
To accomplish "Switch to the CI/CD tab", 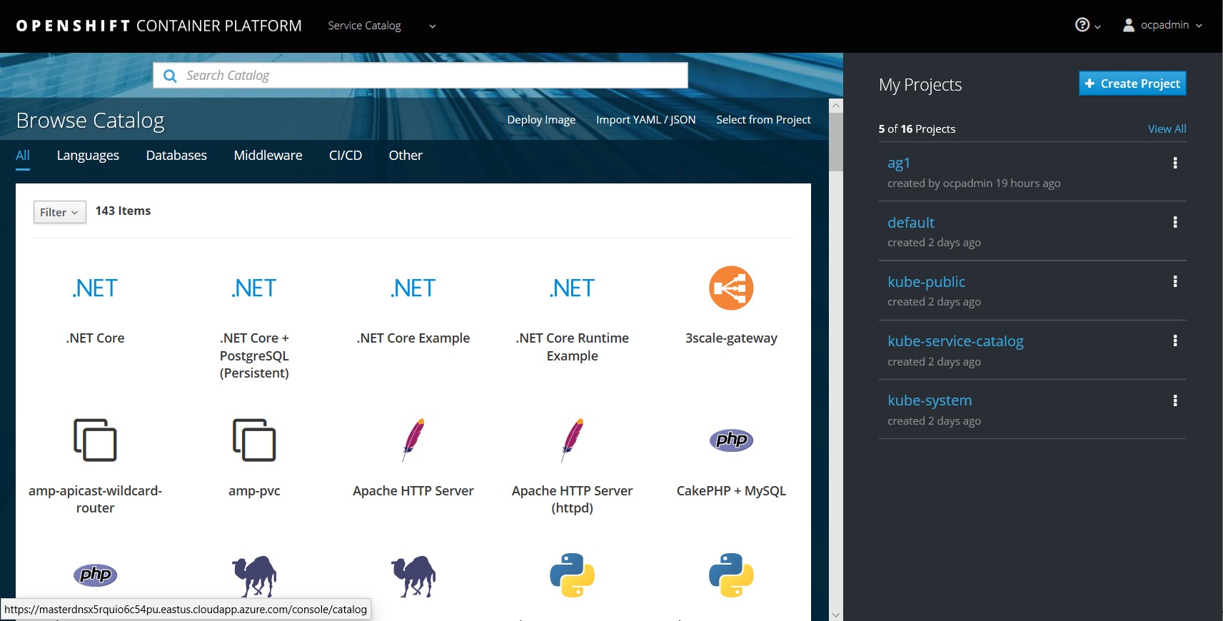I will pyautogui.click(x=346, y=155).
